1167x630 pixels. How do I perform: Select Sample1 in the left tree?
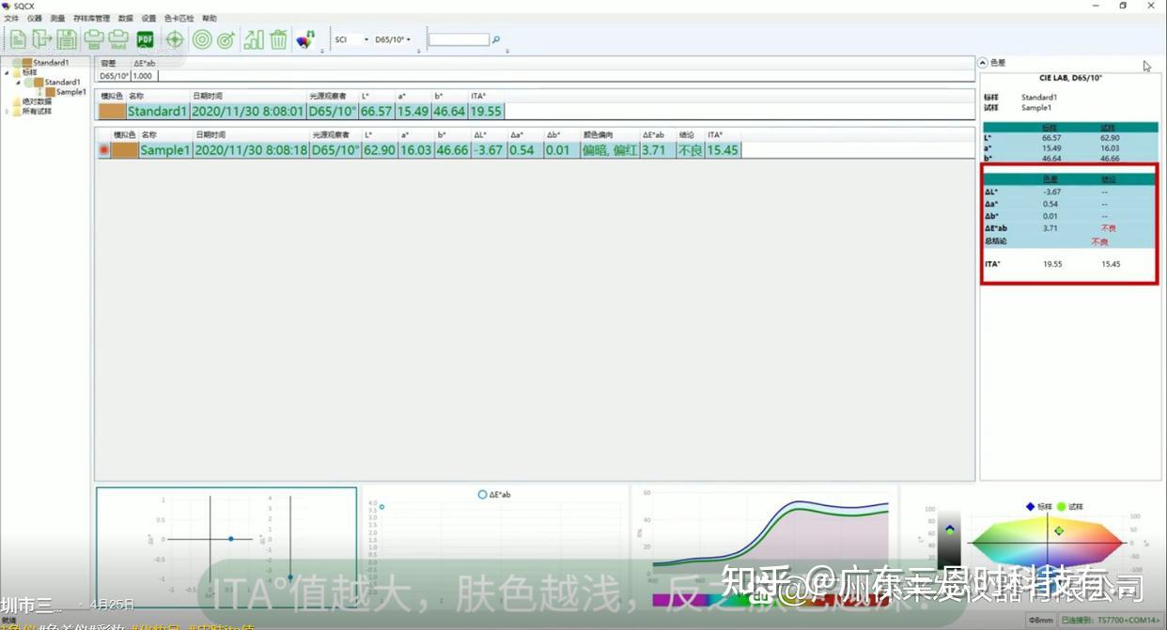coord(70,91)
